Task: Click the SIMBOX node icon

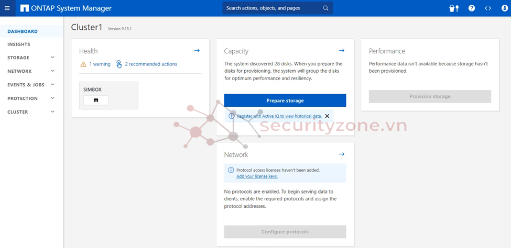Action: [96, 100]
